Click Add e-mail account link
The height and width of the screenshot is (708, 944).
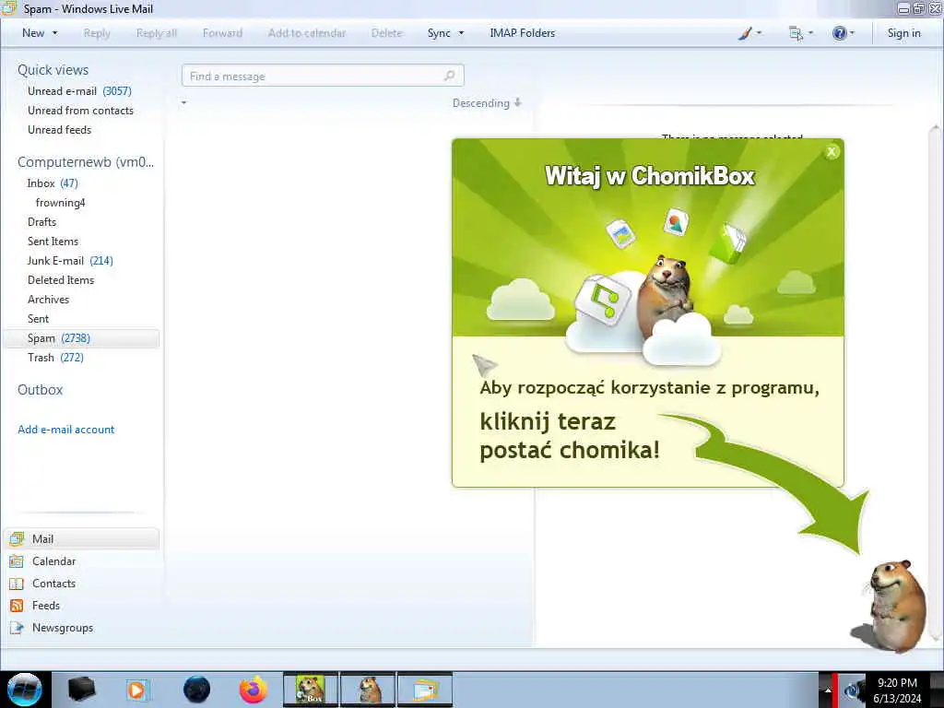(65, 430)
